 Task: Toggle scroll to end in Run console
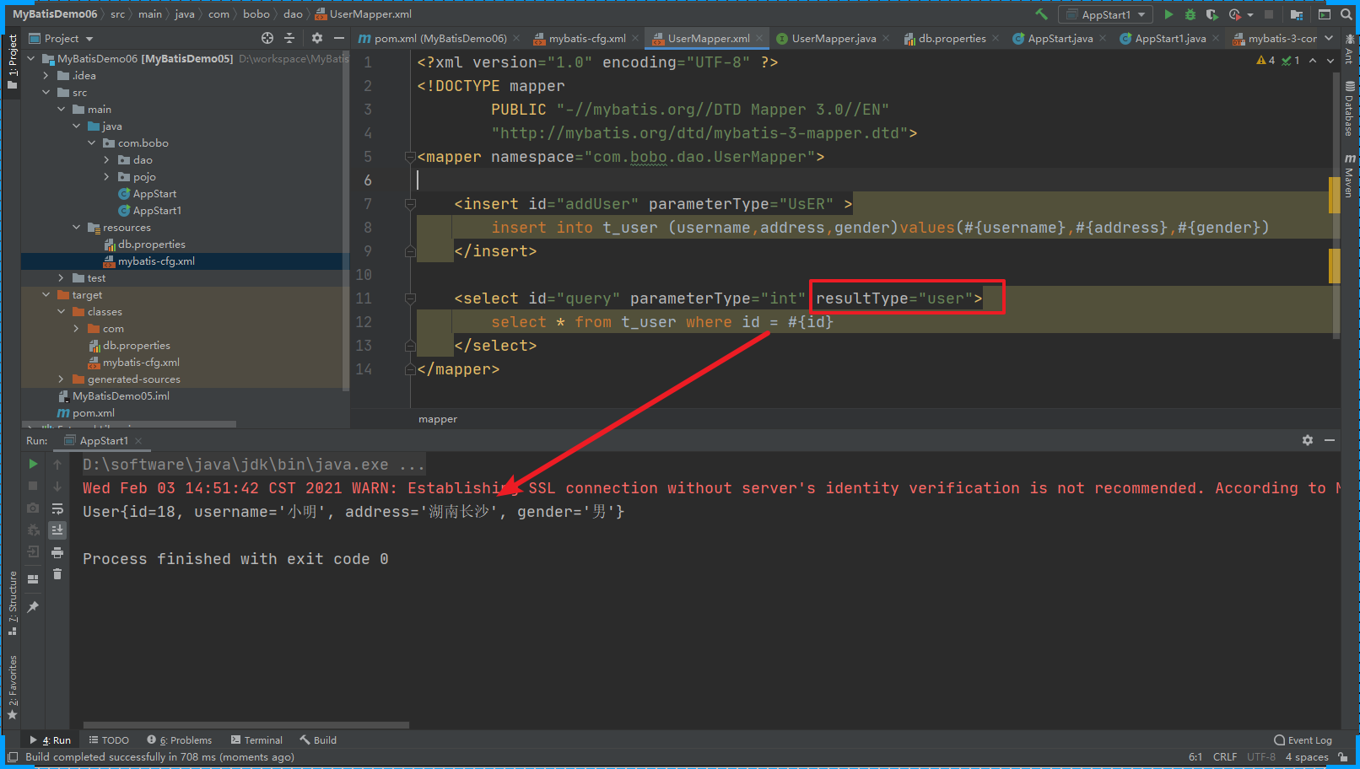pos(57,530)
